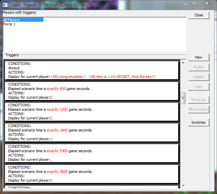Click the triggers list scrollbar thumb
Image resolution: width=217 pixels, height=194 pixels.
point(183,98)
